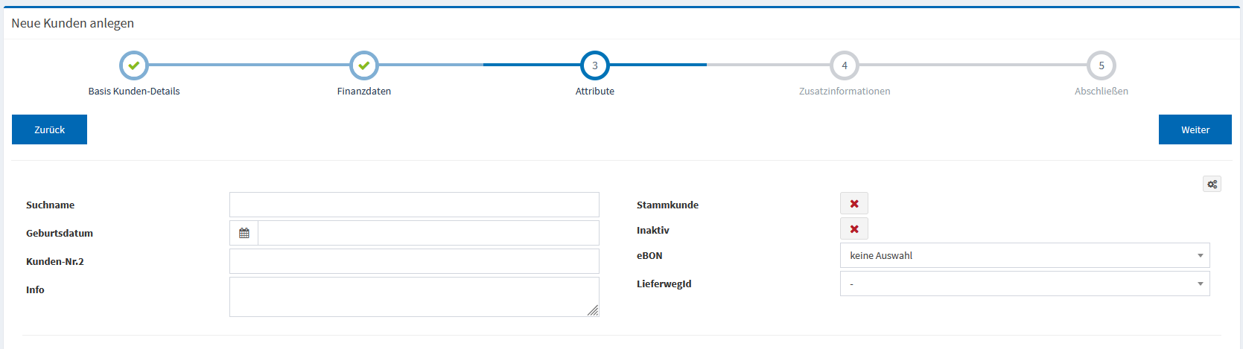Click the Finanzdaten step label
The height and width of the screenshot is (349, 1243).
(364, 92)
